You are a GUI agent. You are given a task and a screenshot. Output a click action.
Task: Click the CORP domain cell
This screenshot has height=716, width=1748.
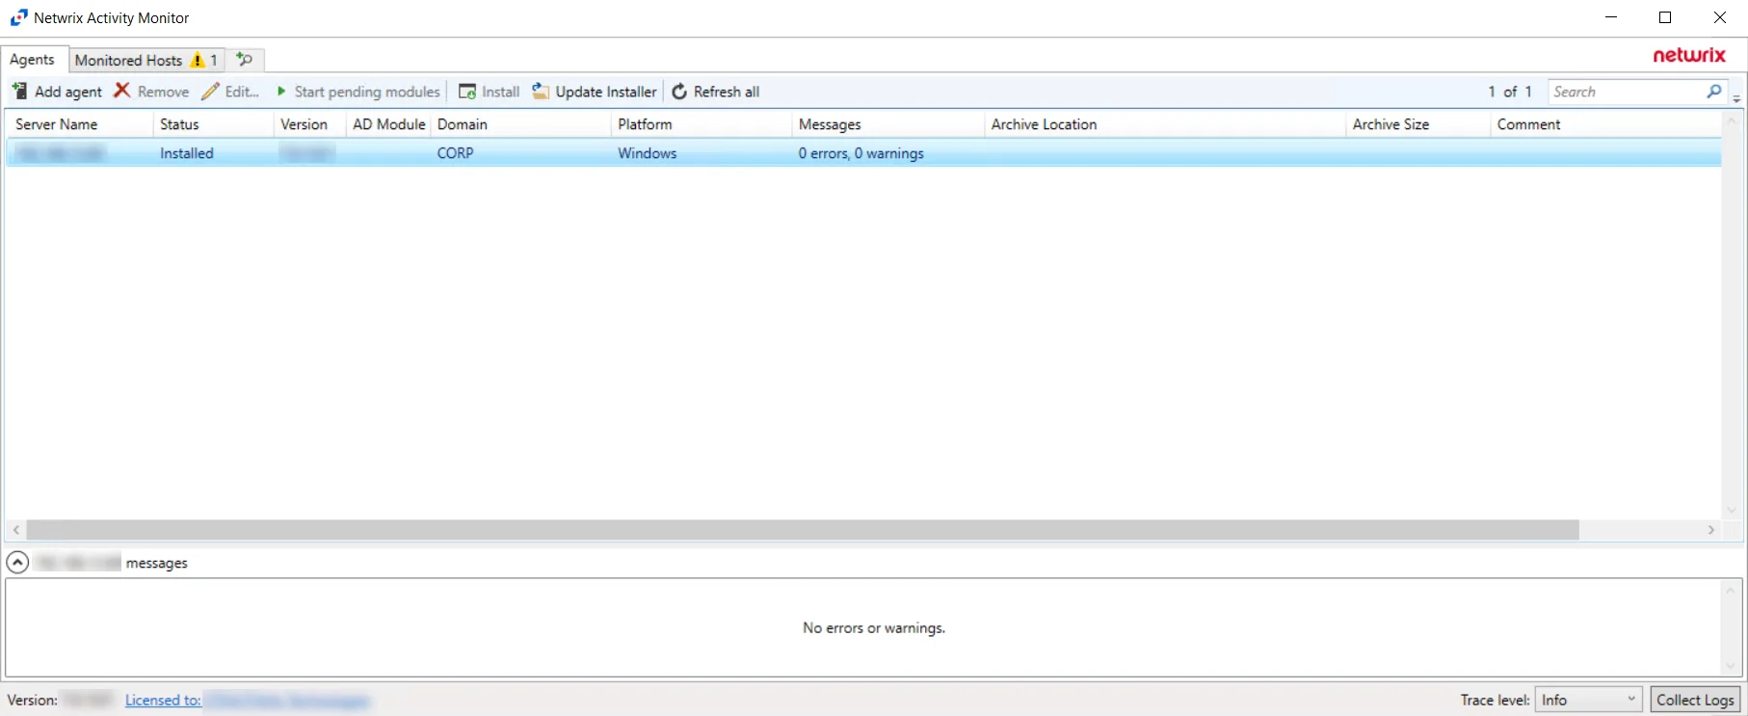(455, 153)
